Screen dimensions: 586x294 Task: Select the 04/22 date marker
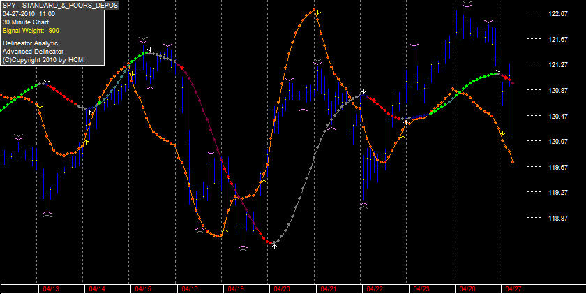pos(375,289)
